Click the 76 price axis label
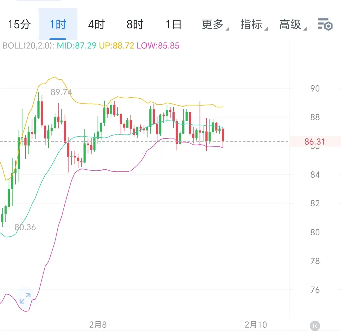This screenshot has width=341, height=332. coord(315,290)
